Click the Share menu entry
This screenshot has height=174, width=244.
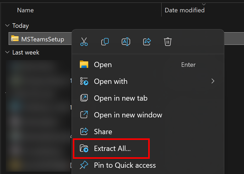(x=103, y=132)
